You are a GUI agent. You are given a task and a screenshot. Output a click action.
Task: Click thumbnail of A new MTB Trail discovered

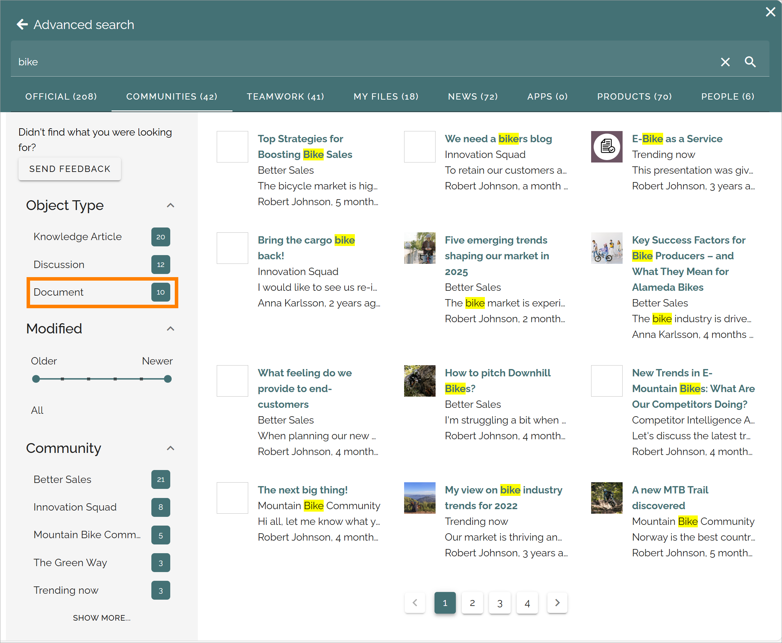point(607,498)
